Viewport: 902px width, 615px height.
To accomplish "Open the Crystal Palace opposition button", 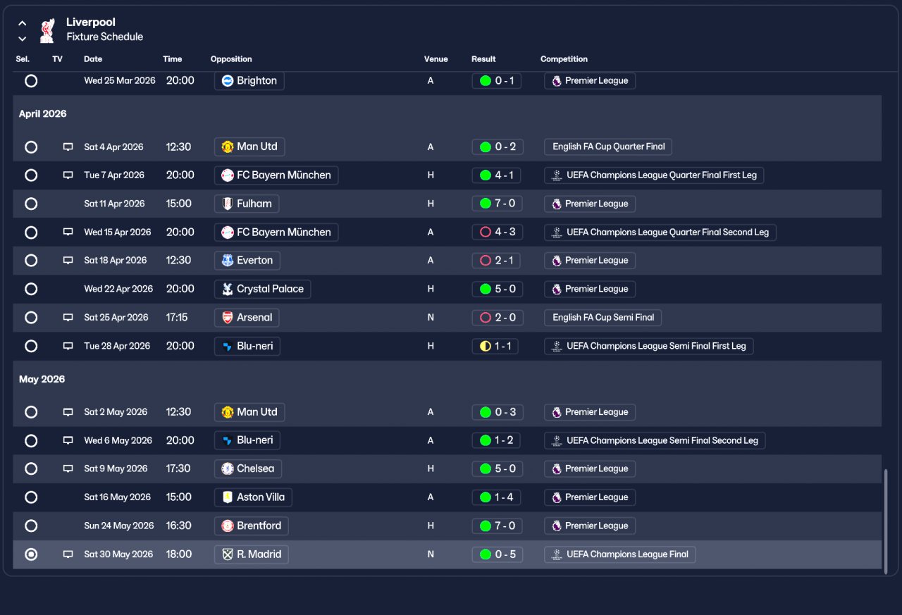I will 262,289.
